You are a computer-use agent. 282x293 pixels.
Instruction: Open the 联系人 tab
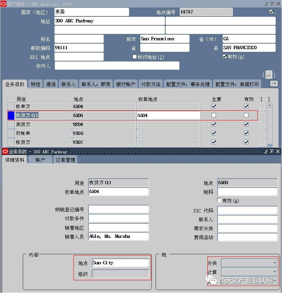[x=68, y=84]
